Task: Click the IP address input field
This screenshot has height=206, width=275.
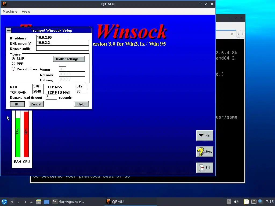Action: pyautogui.click(x=52, y=38)
